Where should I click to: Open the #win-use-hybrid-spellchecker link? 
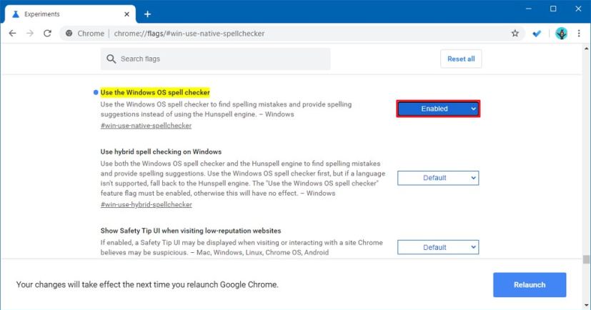[146, 204]
